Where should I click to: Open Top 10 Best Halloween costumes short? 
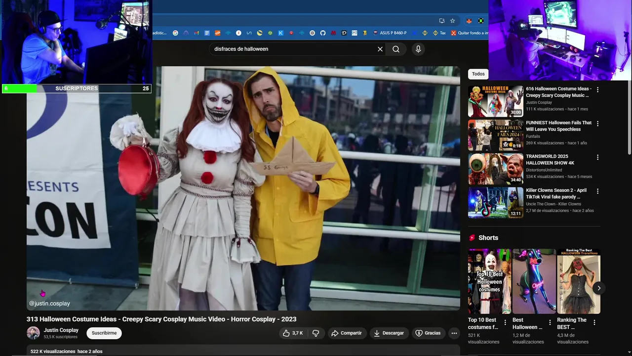click(x=489, y=281)
